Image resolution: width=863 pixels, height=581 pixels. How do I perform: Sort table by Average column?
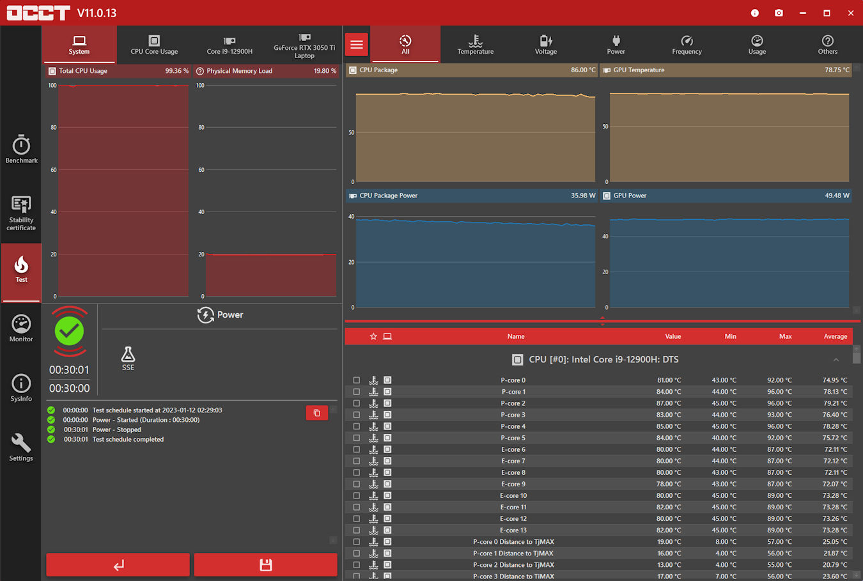[836, 336]
